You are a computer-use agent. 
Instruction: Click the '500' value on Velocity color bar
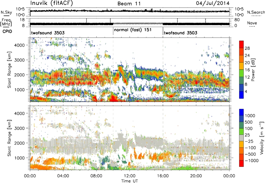coord(249,122)
